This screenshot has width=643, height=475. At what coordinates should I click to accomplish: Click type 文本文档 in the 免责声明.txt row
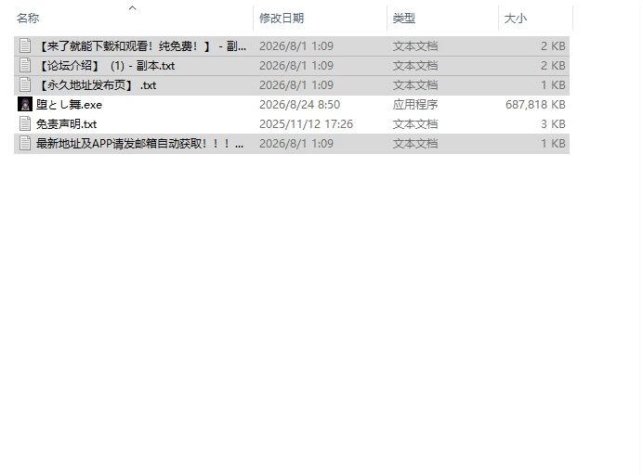tap(415, 124)
